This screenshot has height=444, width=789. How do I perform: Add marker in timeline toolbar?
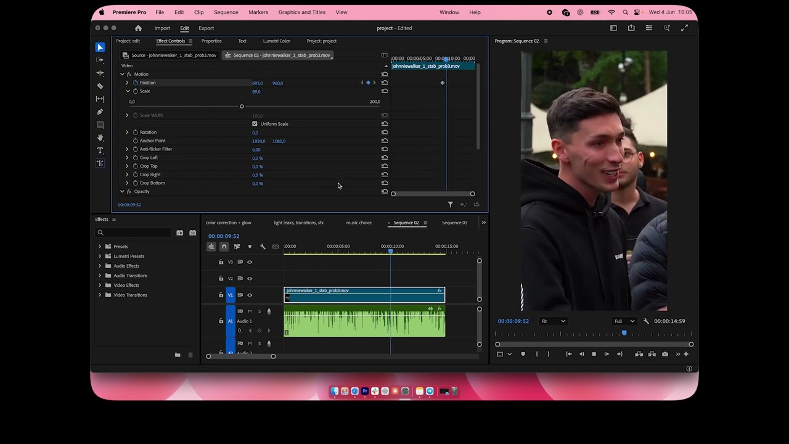250,247
